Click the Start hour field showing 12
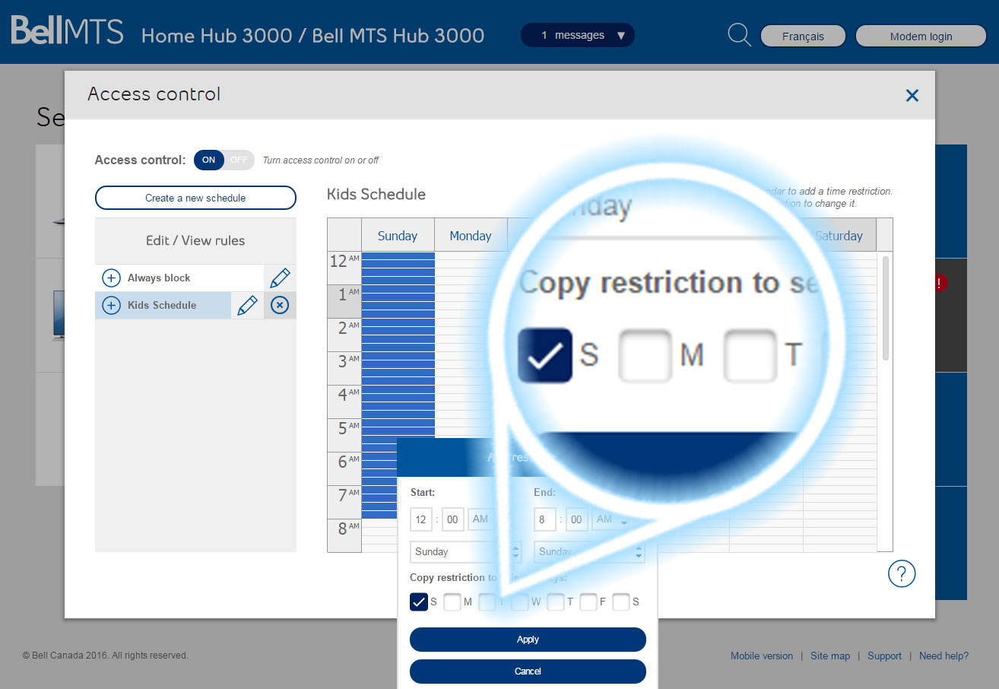This screenshot has width=999, height=689. pos(421,519)
